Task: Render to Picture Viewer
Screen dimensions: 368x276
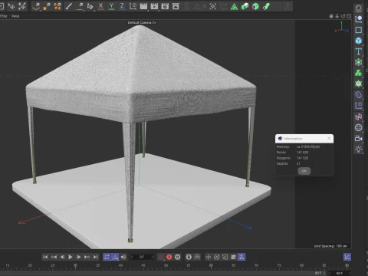Action: click(x=154, y=6)
